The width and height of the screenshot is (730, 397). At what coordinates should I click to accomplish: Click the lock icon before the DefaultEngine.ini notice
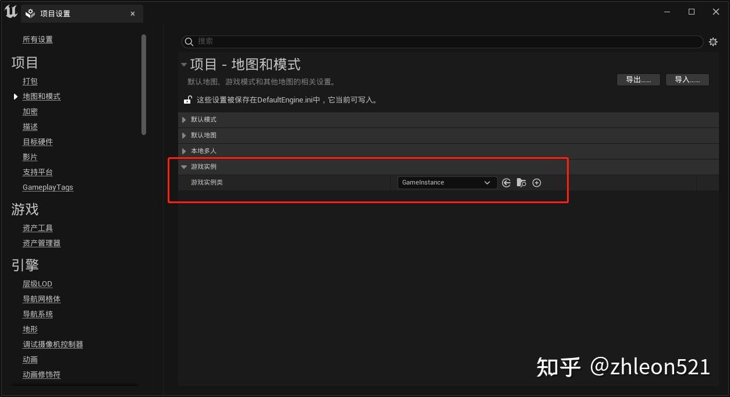point(187,99)
